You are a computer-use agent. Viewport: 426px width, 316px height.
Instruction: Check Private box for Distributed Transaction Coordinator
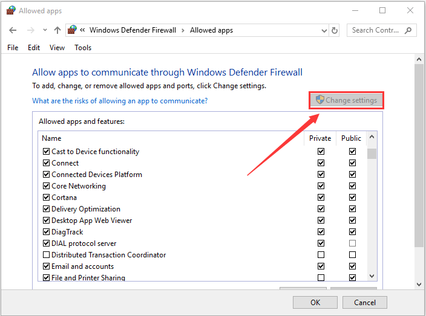coord(321,255)
